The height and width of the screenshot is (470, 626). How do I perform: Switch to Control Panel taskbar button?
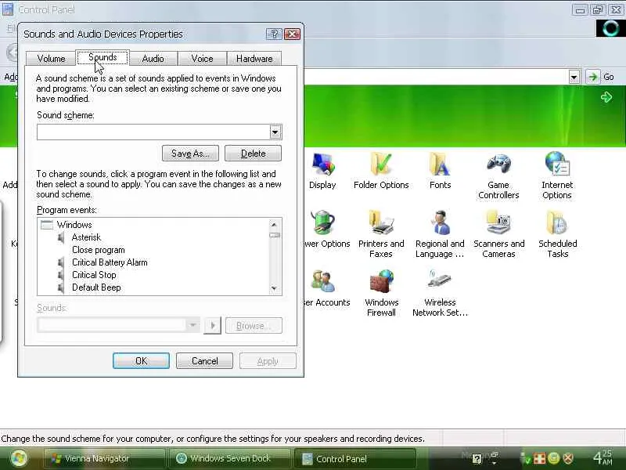[354, 458]
